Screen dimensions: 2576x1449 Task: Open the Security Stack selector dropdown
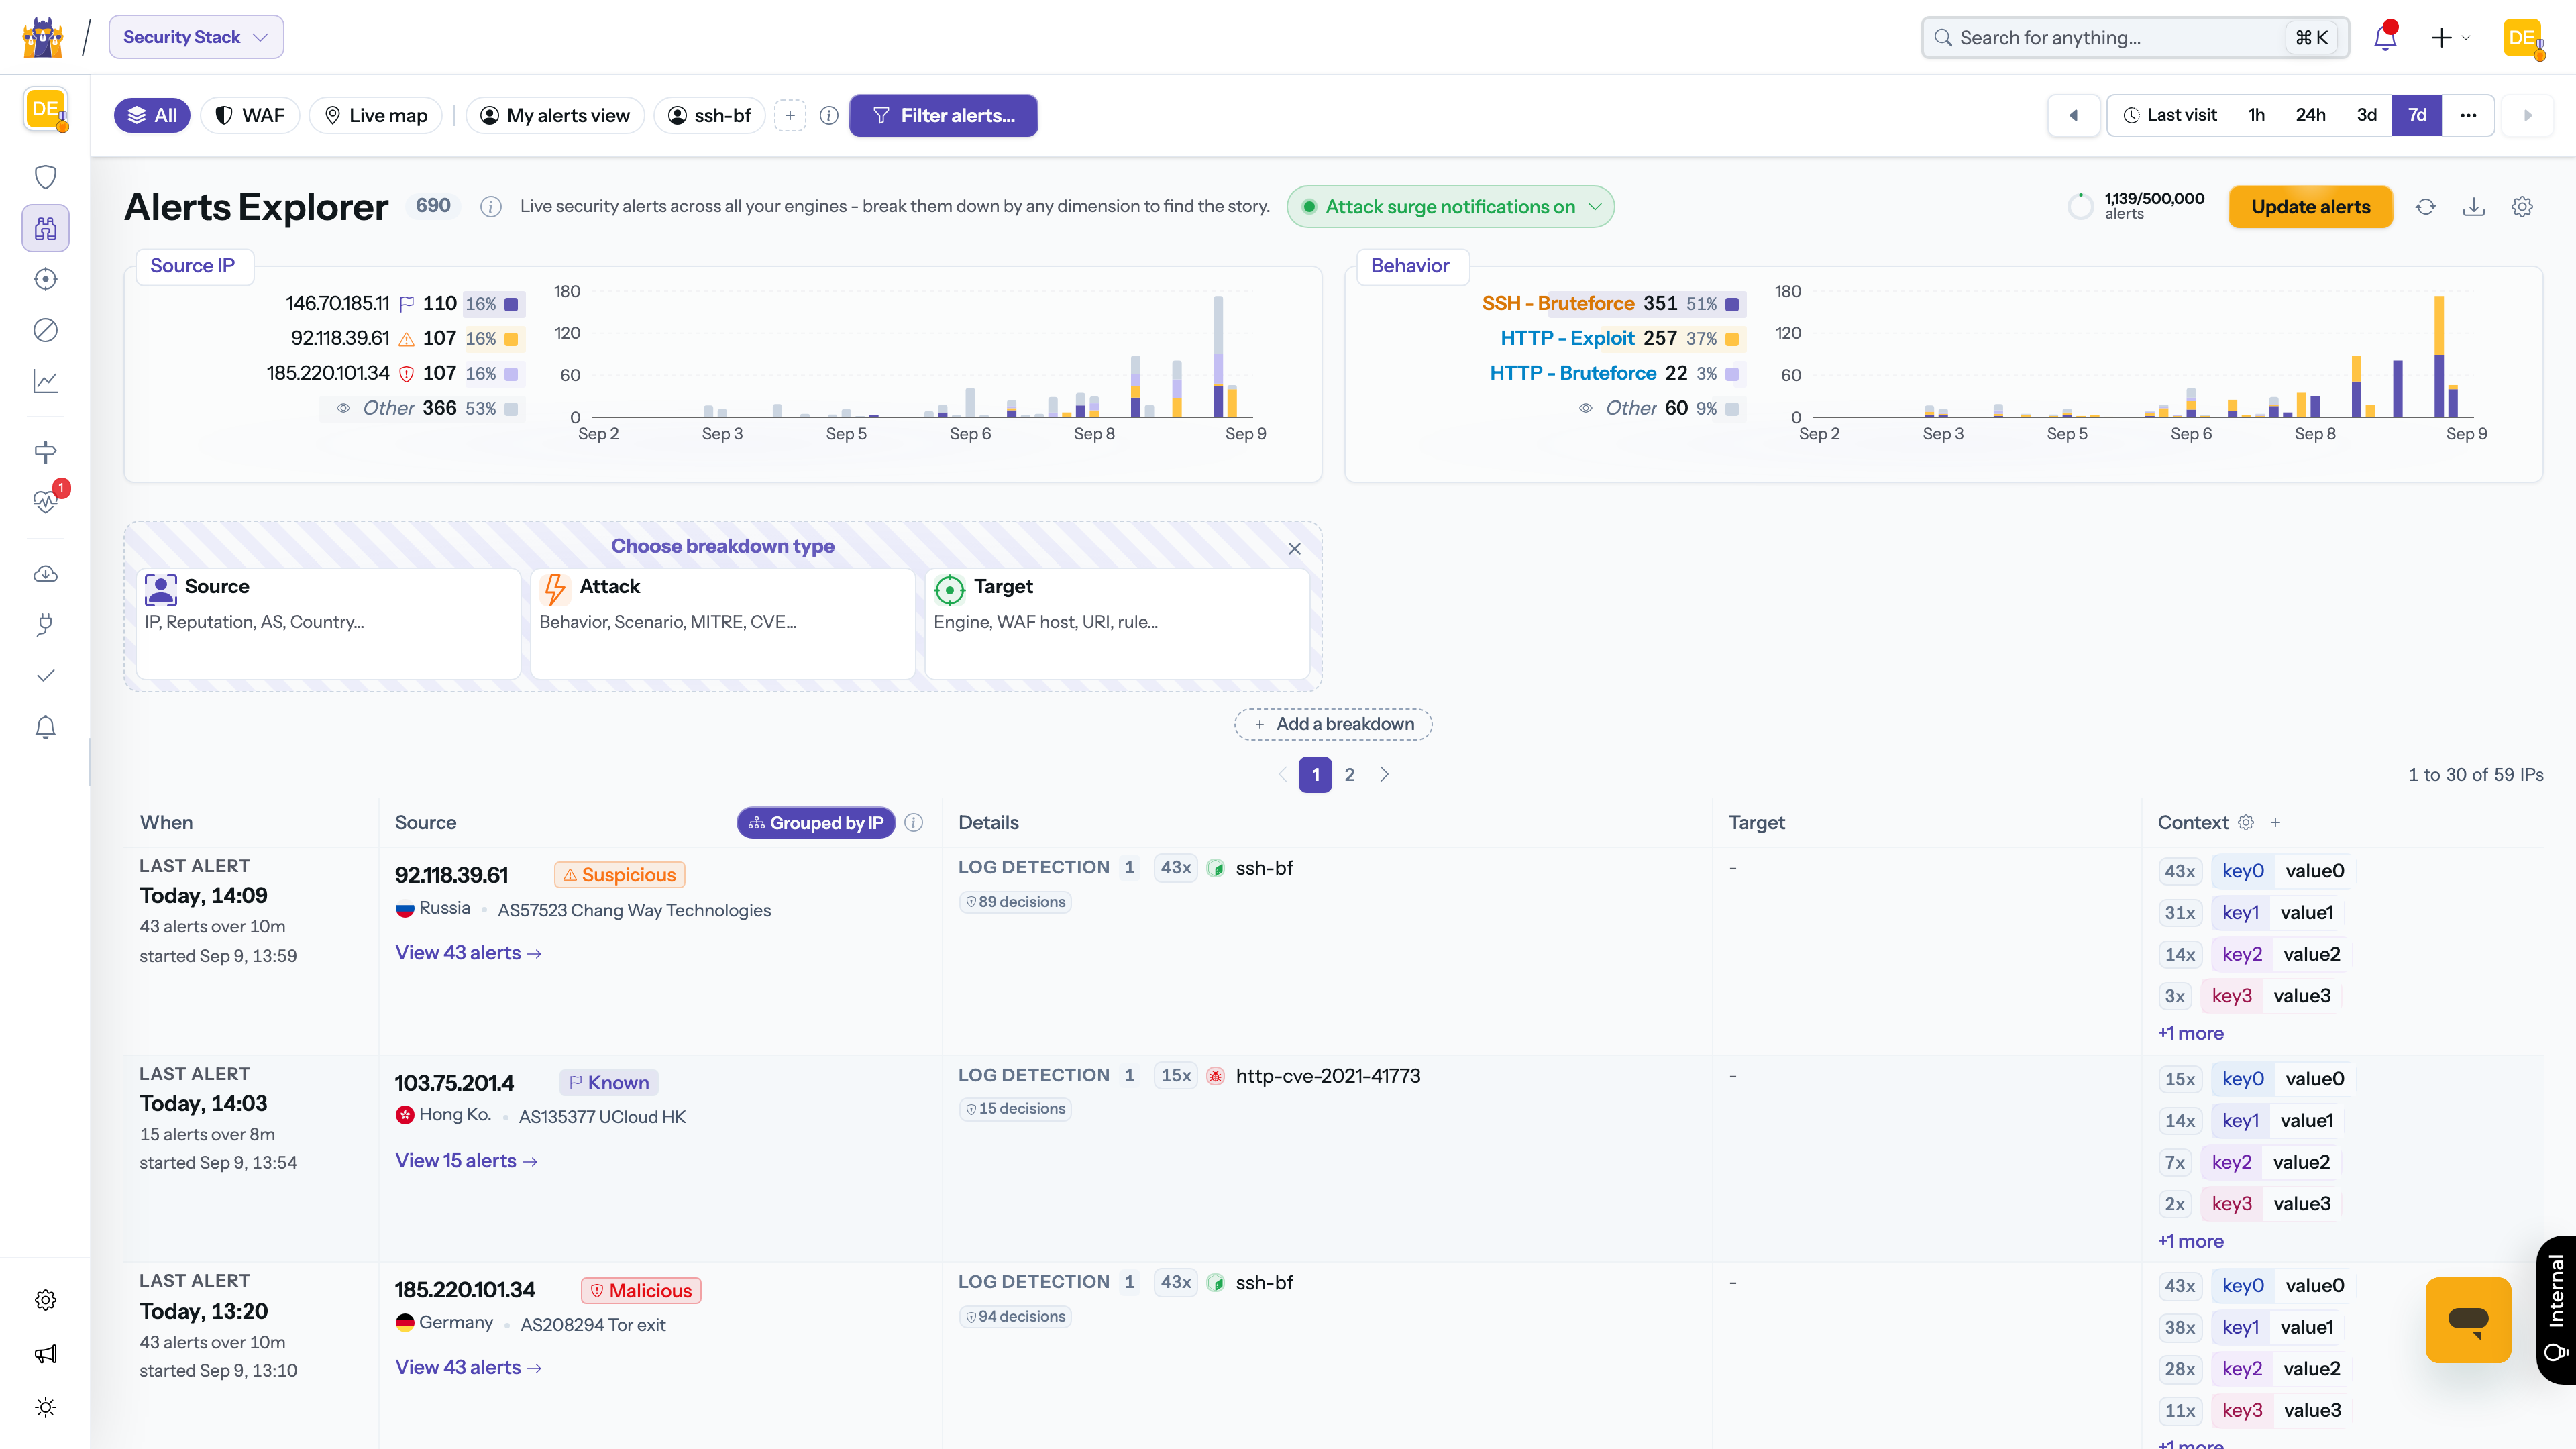196,37
